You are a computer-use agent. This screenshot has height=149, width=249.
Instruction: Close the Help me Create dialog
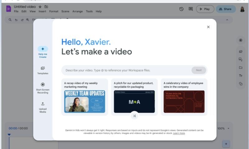(x=208, y=27)
